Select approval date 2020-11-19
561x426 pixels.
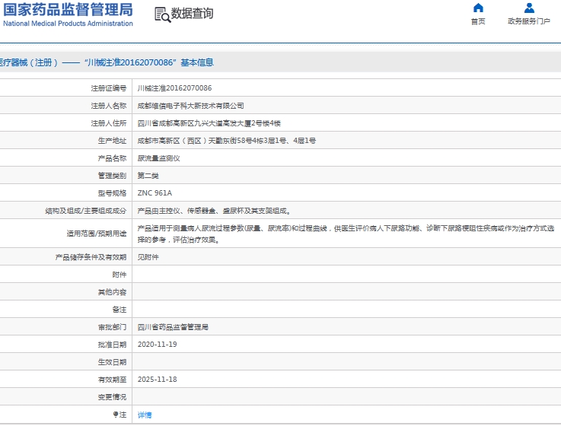(157, 345)
